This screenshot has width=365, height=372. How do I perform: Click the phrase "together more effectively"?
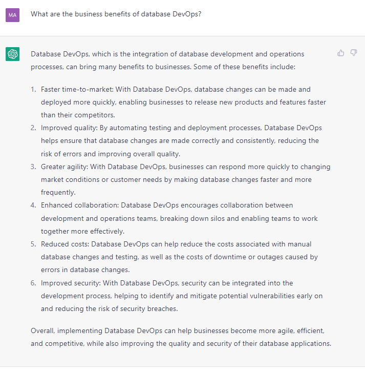pyautogui.click(x=81, y=231)
